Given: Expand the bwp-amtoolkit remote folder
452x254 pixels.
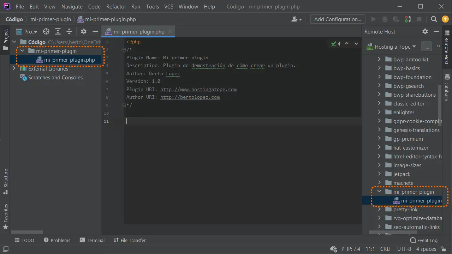Looking at the screenshot, I should (379, 59).
